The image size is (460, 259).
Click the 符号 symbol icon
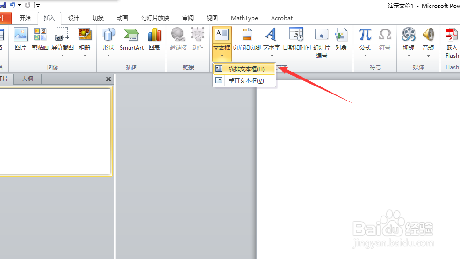[x=385, y=39]
